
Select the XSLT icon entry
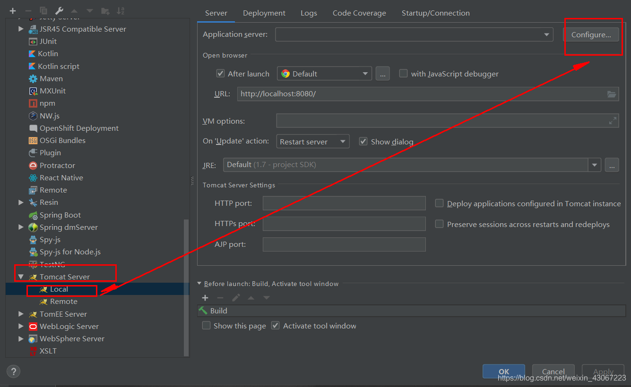(x=33, y=351)
